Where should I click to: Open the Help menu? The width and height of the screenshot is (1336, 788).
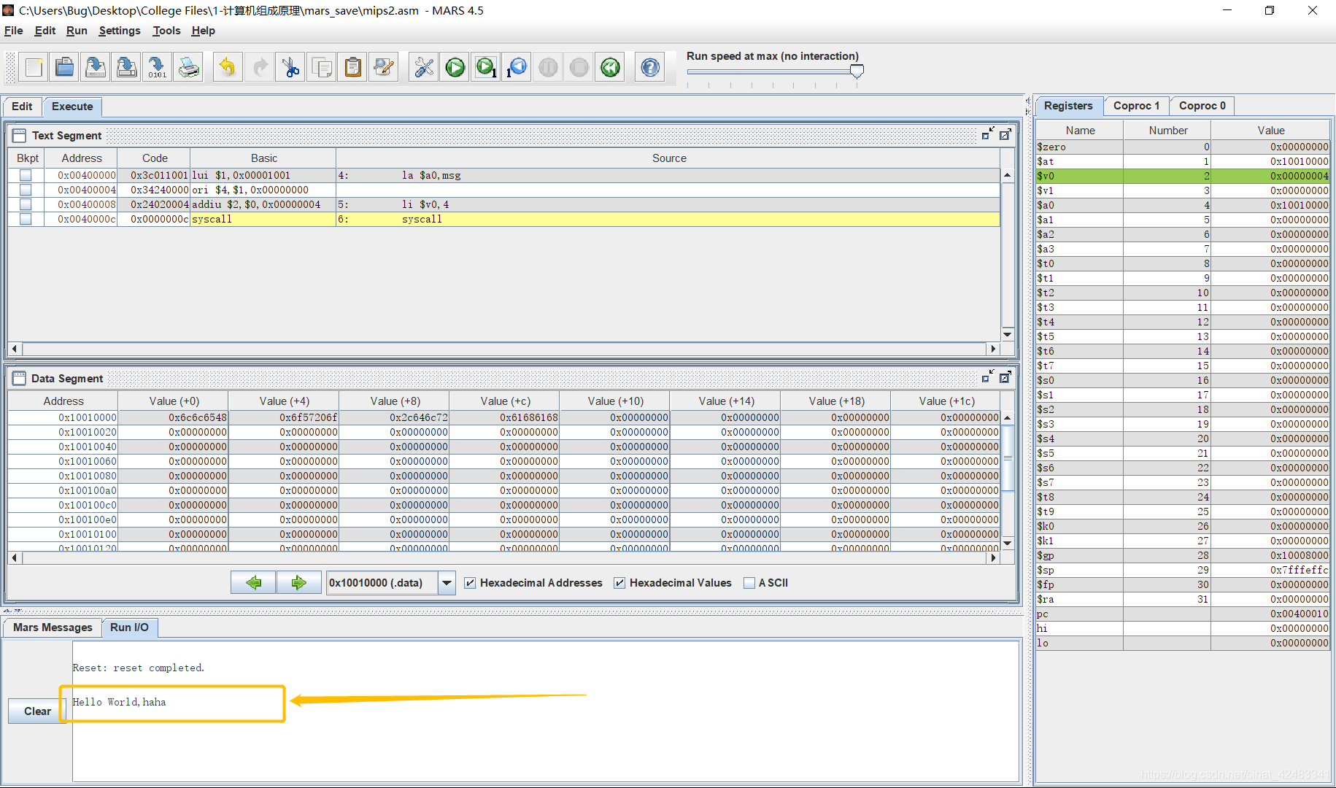pyautogui.click(x=203, y=31)
